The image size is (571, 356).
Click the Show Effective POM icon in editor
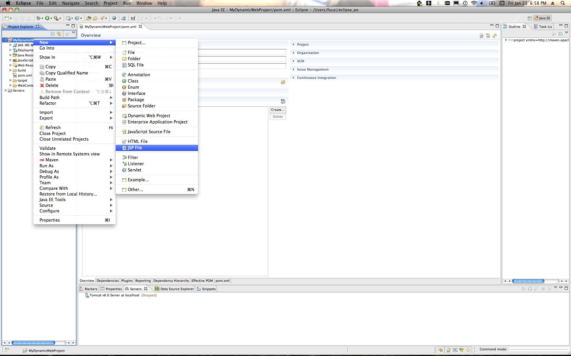coord(481,36)
